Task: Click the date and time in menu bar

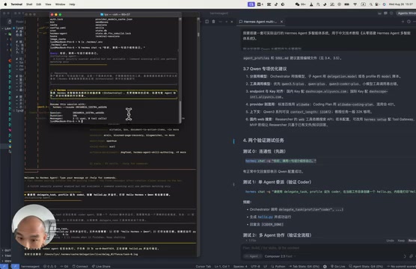Action: [400, 4]
